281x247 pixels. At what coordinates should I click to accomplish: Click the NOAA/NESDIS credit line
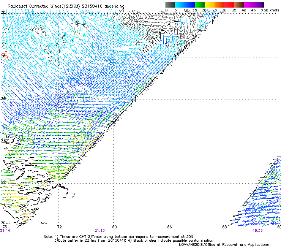pyautogui.click(x=224, y=245)
